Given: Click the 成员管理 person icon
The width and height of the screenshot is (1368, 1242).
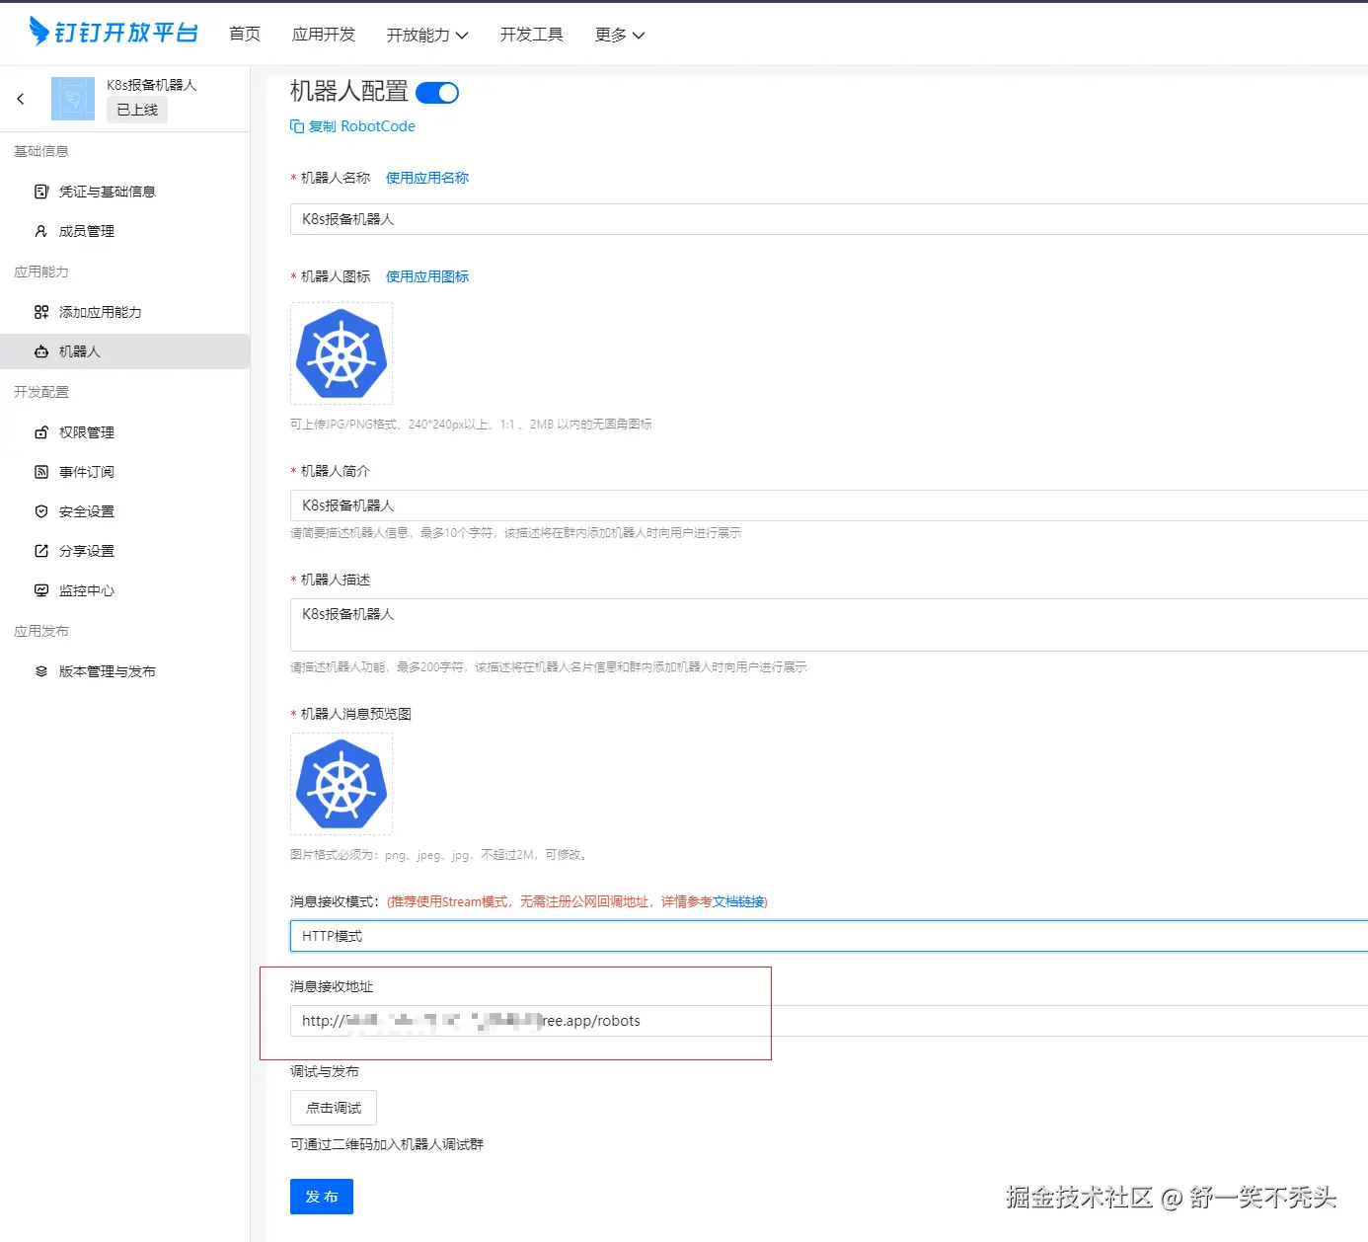Looking at the screenshot, I should click(x=41, y=231).
